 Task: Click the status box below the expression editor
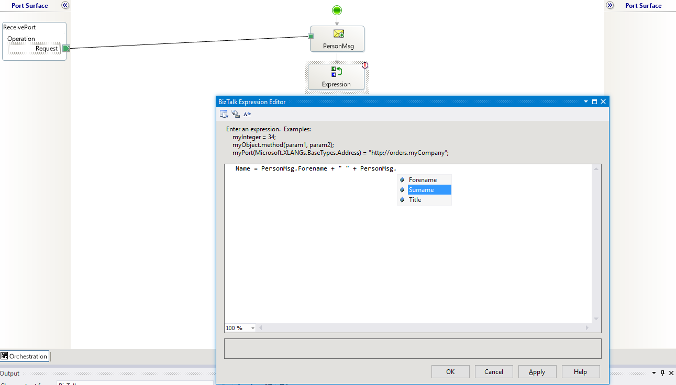[x=413, y=348]
